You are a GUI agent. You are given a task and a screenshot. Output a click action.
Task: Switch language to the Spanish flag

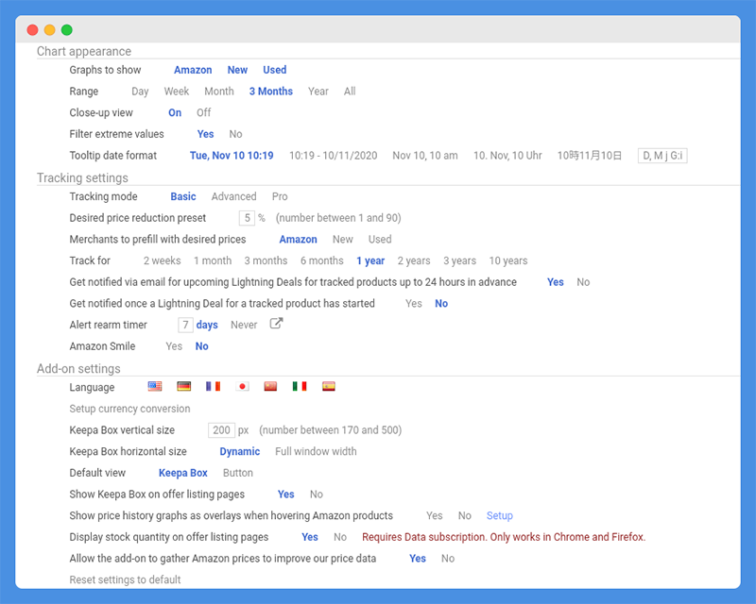(328, 386)
